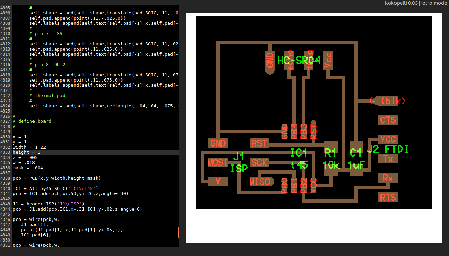Click the '# thermal pad' comment
The image size is (449, 256).
point(47,95)
